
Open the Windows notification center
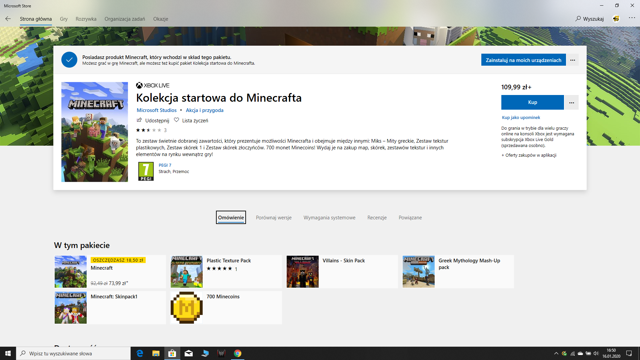click(629, 353)
